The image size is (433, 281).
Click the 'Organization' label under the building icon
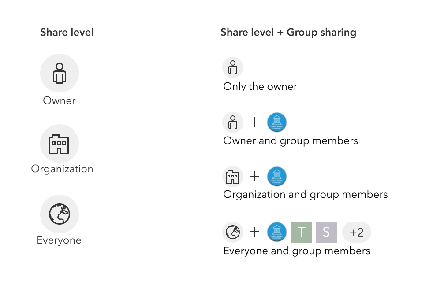point(62,169)
